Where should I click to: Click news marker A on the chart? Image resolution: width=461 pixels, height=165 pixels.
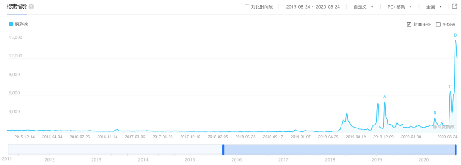tap(385, 97)
